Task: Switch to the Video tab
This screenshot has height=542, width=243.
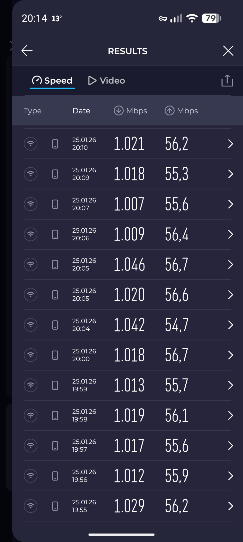Action: pos(106,81)
